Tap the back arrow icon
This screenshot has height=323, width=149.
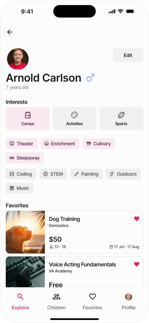click(10, 32)
